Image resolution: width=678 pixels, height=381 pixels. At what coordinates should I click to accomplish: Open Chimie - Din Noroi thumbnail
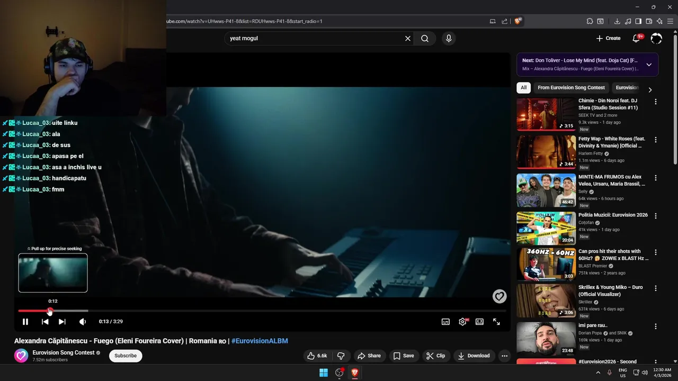(x=546, y=114)
